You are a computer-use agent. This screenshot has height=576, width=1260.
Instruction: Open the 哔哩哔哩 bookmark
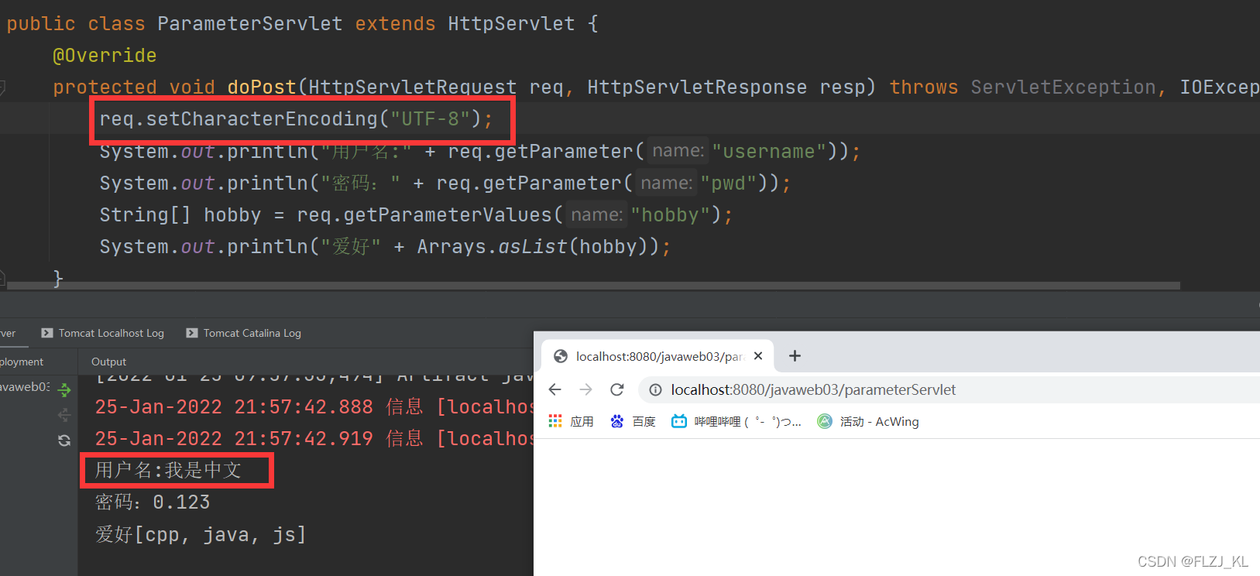tap(736, 421)
